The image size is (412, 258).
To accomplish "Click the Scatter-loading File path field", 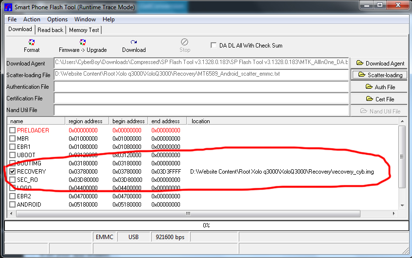I will coord(201,75).
